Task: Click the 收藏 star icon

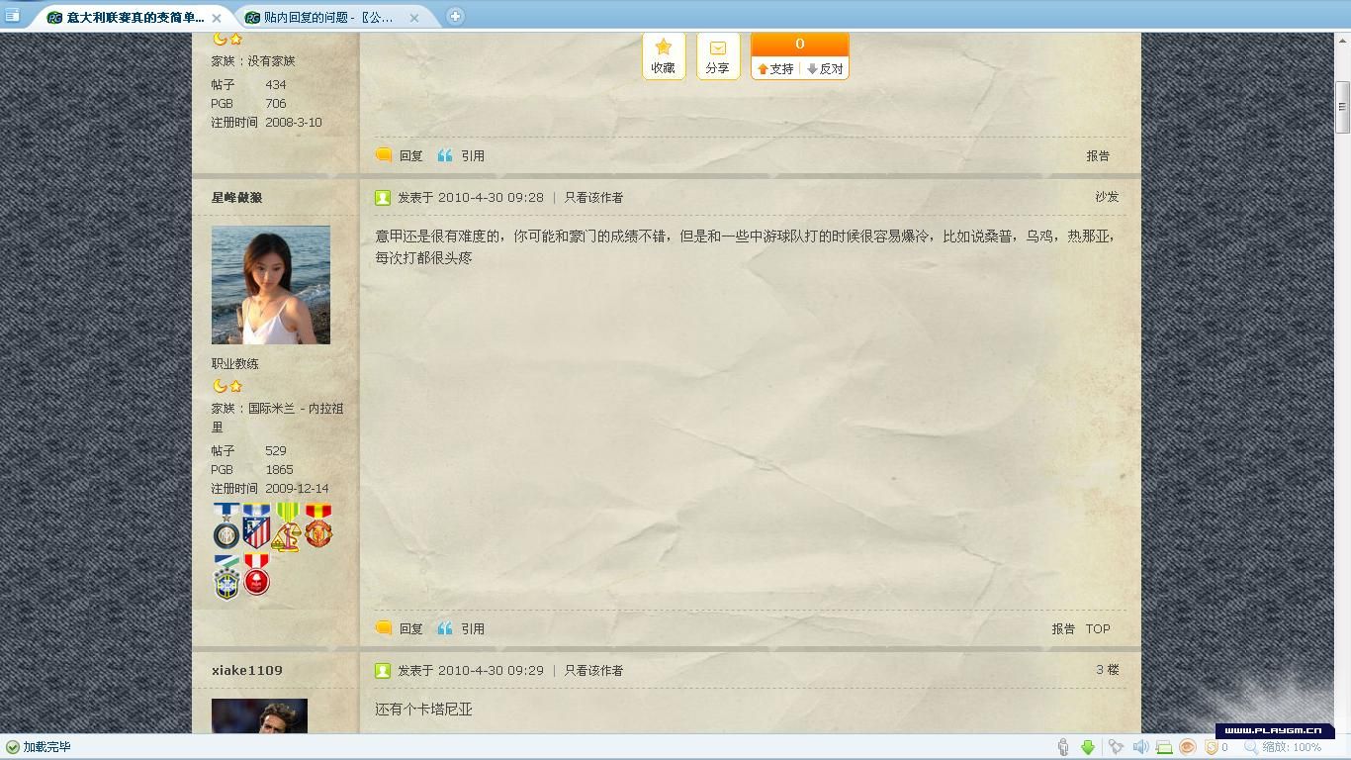Action: 664,47
